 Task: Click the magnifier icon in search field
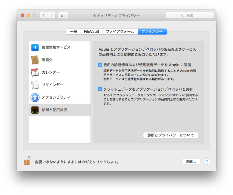click(x=183, y=16)
